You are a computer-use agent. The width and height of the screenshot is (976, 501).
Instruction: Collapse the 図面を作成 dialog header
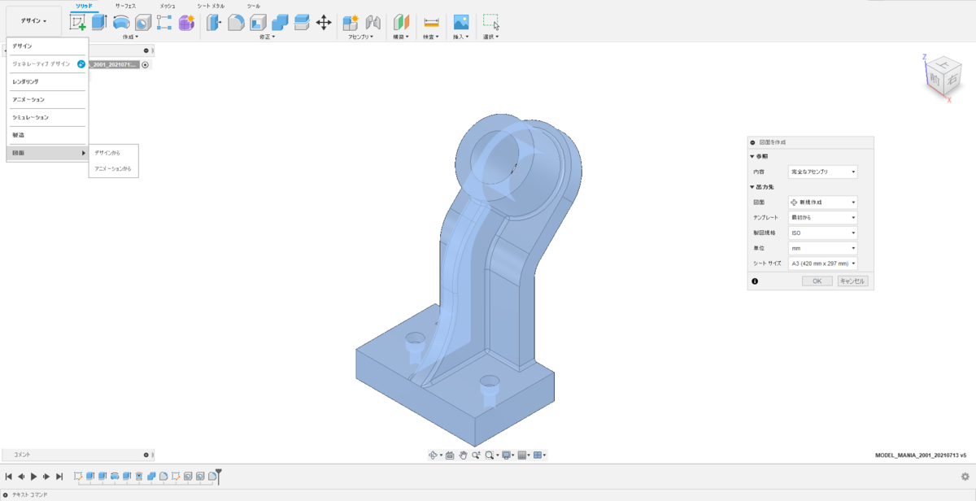tap(753, 142)
